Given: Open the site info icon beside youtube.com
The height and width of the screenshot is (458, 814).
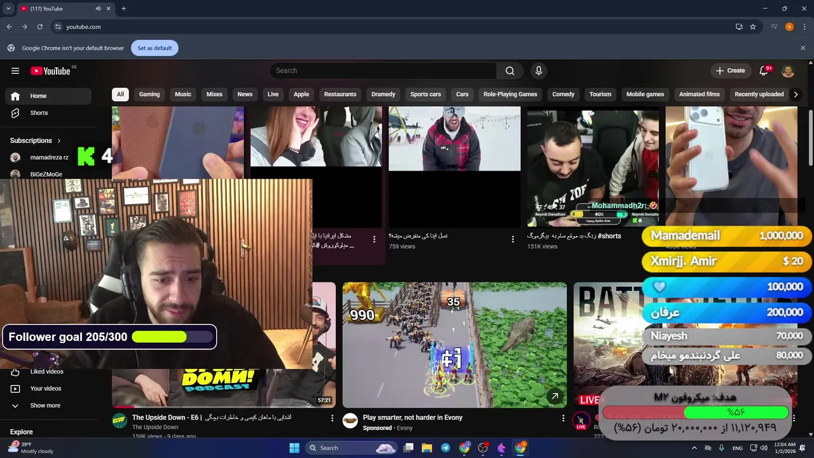Looking at the screenshot, I should point(58,27).
